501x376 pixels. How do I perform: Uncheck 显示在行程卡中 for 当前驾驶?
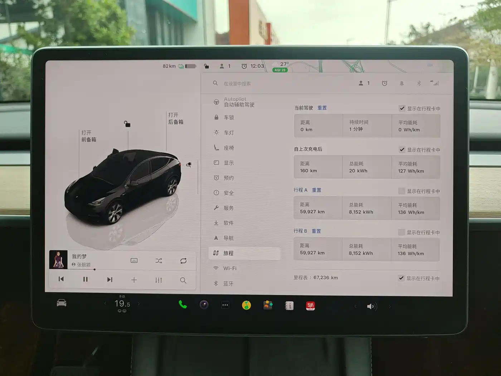pyautogui.click(x=402, y=109)
